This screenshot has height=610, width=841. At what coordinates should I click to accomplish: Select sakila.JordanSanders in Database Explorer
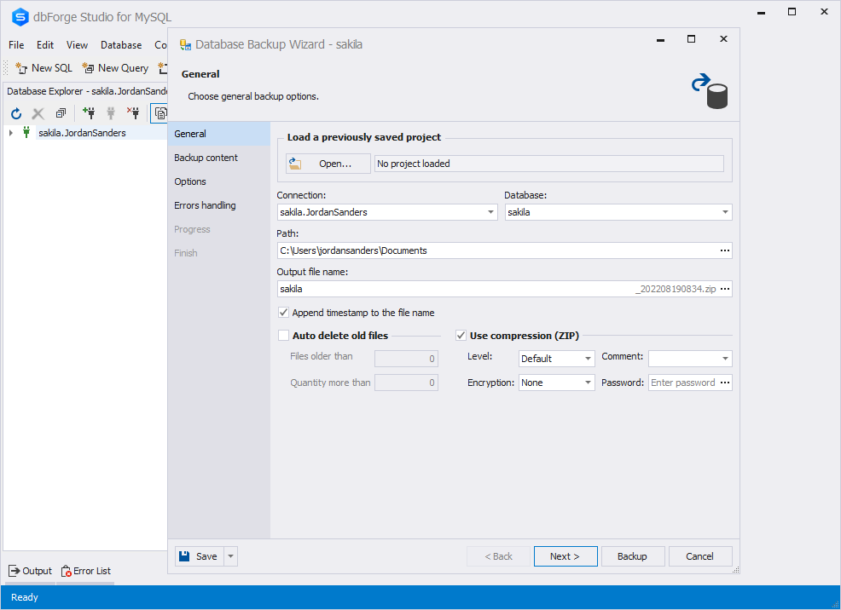point(82,133)
